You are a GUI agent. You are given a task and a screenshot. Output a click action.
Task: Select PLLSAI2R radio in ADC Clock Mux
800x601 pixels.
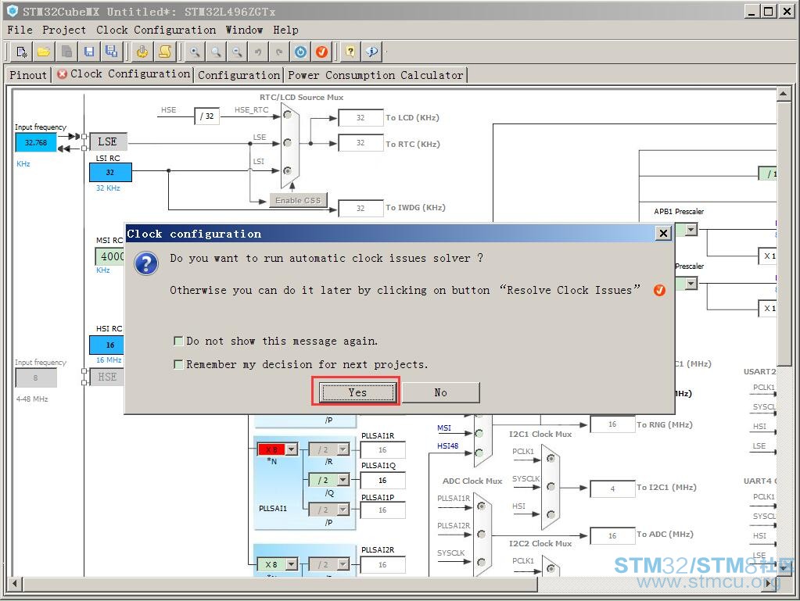(481, 534)
